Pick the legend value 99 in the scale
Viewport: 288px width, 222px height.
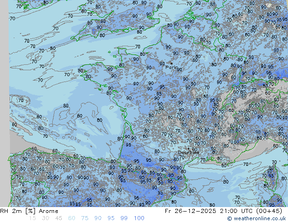[x=124, y=218]
